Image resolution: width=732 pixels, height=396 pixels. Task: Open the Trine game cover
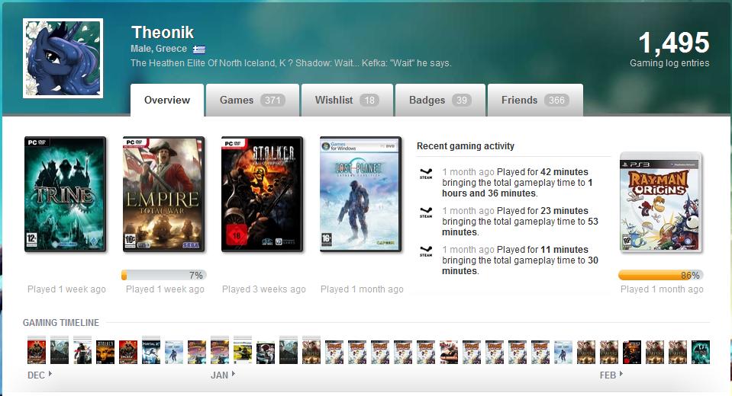[66, 194]
